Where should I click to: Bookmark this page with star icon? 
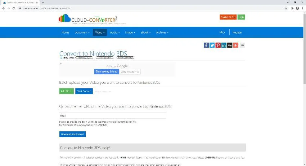(x=286, y=8)
